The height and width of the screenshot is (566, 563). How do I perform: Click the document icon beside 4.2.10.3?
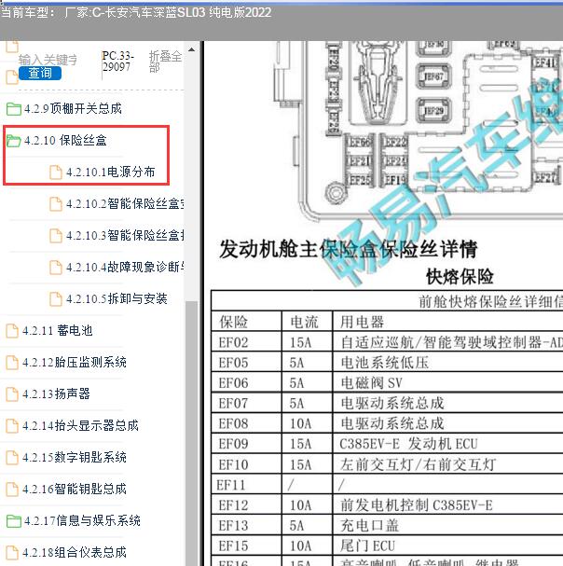pos(56,236)
